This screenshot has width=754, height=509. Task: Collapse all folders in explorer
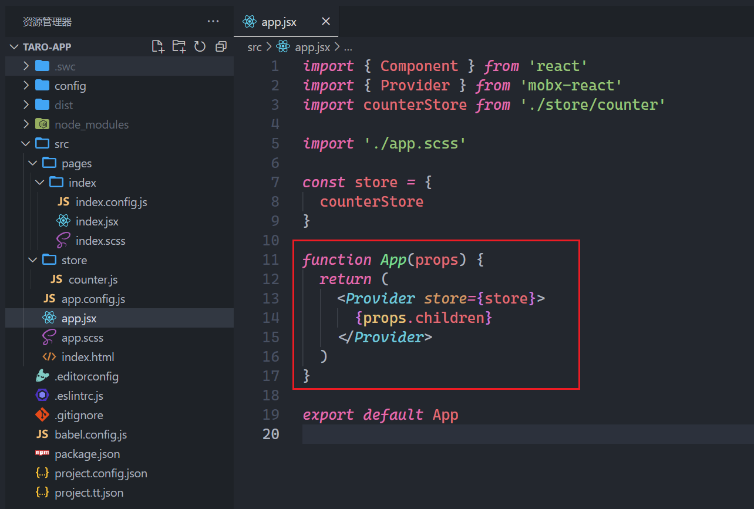point(221,47)
